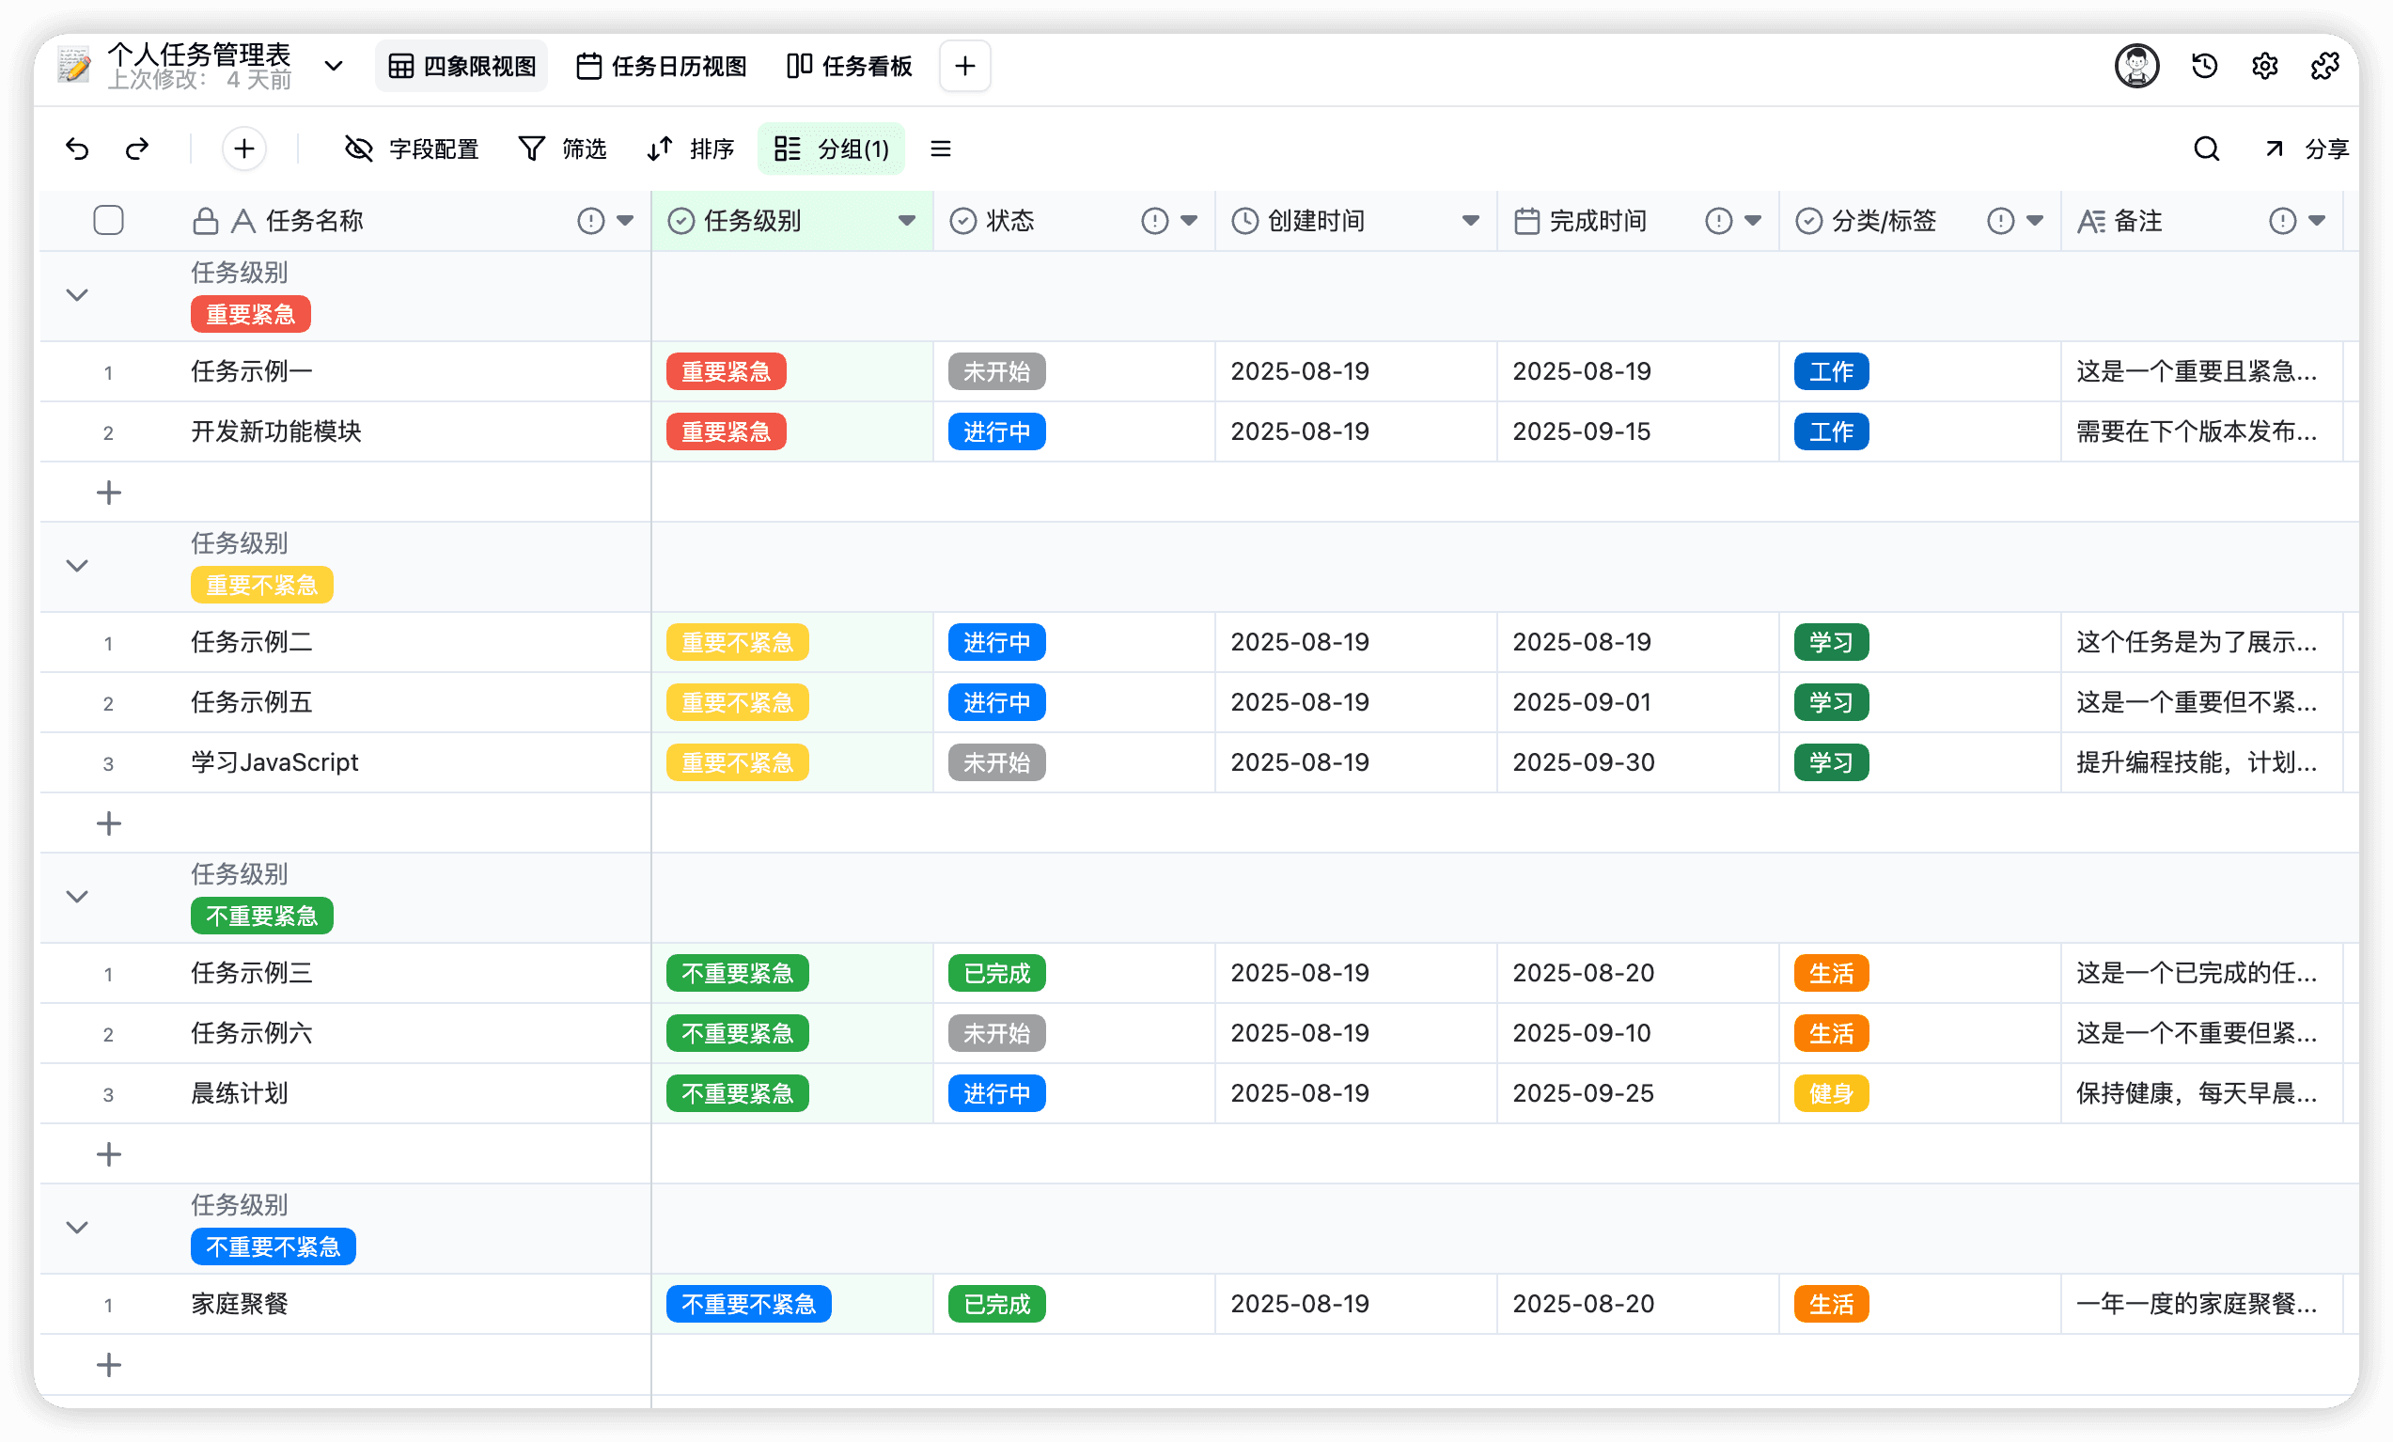Switch to 四象限视图 tab
2393x1442 pixels.
pyautogui.click(x=462, y=66)
